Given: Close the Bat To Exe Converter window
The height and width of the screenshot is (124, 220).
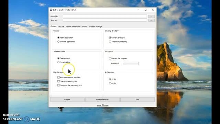Looking at the screenshot, I should click(x=153, y=10).
